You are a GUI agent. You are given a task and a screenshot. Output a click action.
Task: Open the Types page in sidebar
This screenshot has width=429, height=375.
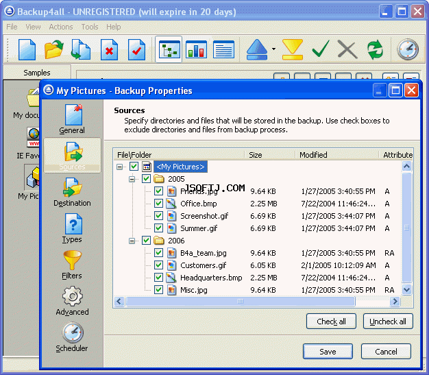[x=72, y=228]
